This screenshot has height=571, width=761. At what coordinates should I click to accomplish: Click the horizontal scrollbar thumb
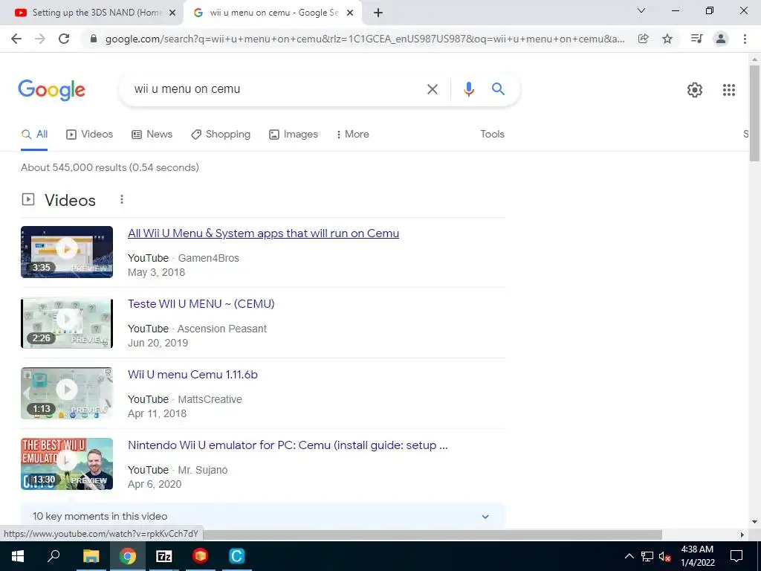point(433,535)
